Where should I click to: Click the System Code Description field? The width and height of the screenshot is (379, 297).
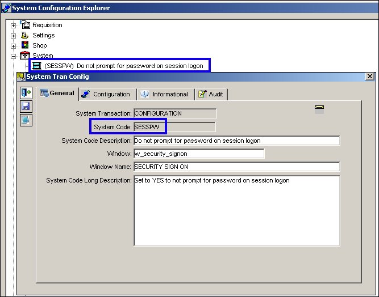(x=236, y=141)
